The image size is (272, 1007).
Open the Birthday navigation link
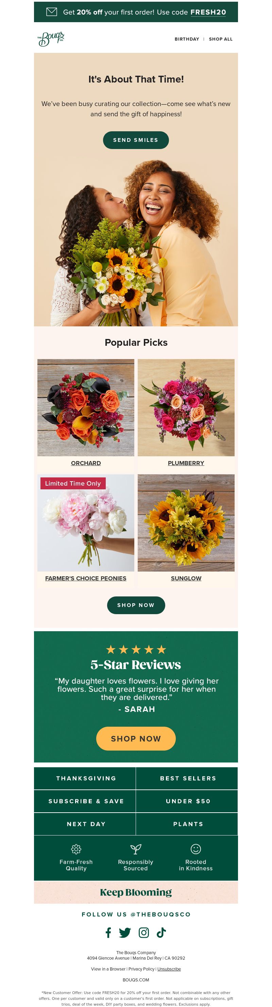tap(187, 39)
